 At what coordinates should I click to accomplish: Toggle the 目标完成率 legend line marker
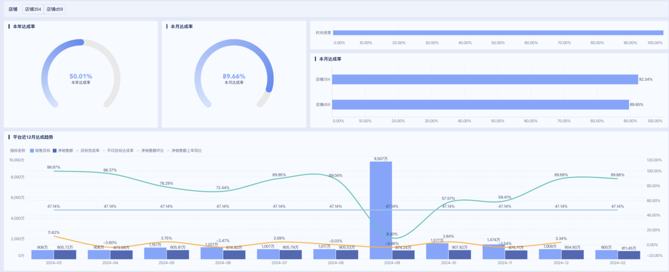coord(78,150)
